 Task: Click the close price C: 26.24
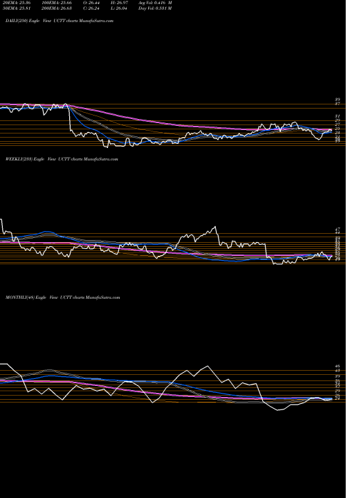pyautogui.click(x=92, y=8)
